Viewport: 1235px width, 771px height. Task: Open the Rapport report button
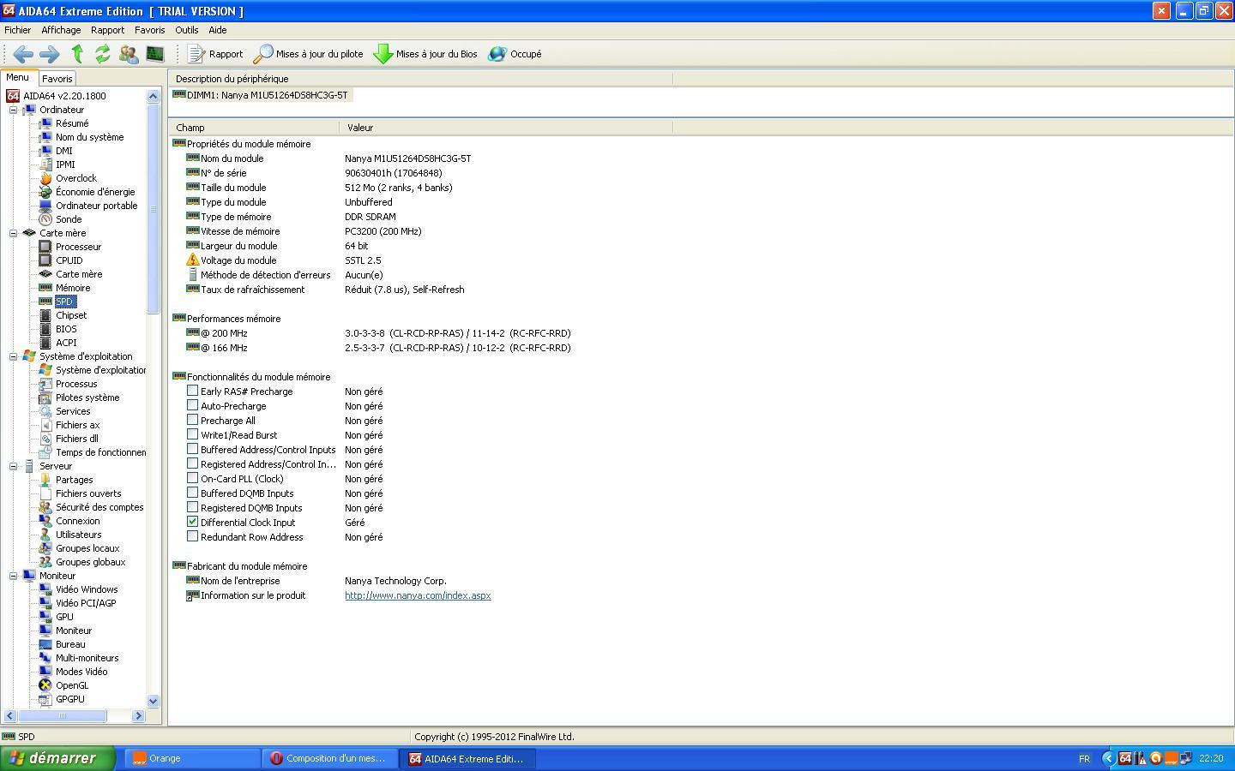pyautogui.click(x=215, y=54)
